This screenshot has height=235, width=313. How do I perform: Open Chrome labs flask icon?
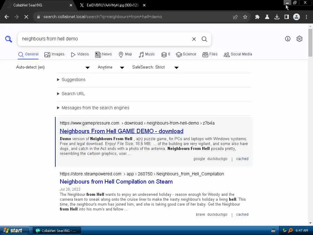(x=267, y=17)
